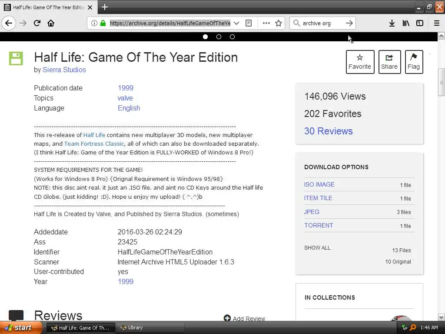Open the 'valve' topic link

point(125,98)
